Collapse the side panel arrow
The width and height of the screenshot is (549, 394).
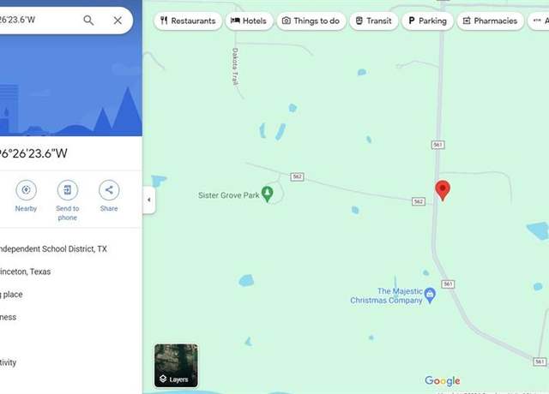pos(149,200)
